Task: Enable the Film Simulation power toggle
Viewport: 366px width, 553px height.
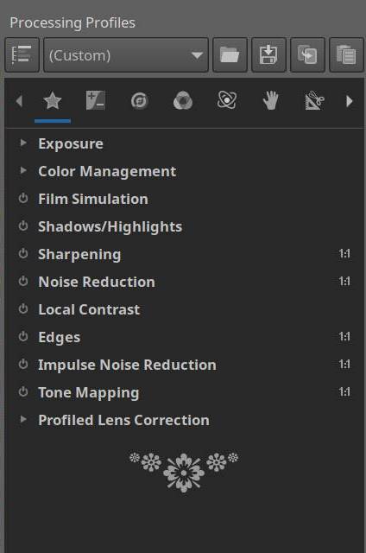Action: click(23, 198)
